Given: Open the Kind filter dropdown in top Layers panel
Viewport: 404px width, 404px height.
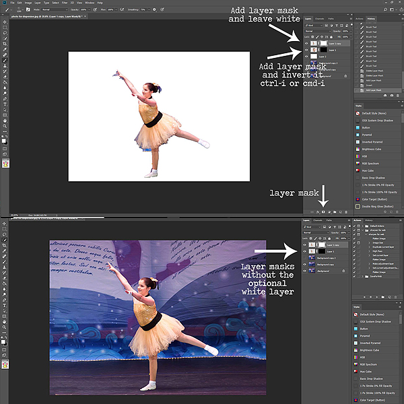Looking at the screenshot, I should point(313,26).
